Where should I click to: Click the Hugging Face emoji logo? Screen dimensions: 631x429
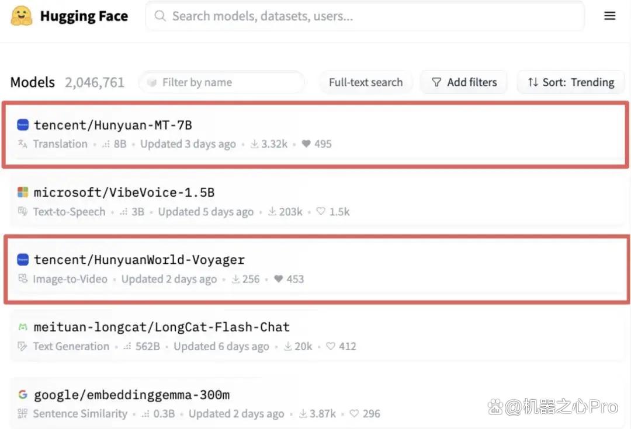point(22,16)
